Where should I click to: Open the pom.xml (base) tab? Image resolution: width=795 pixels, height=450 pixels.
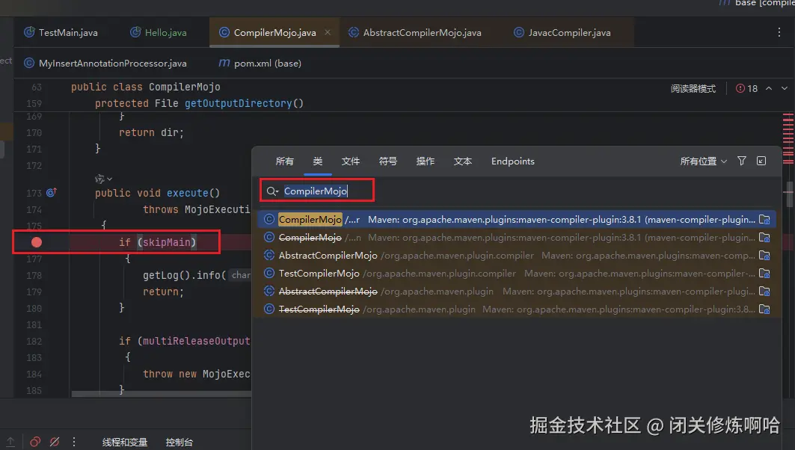pos(260,64)
